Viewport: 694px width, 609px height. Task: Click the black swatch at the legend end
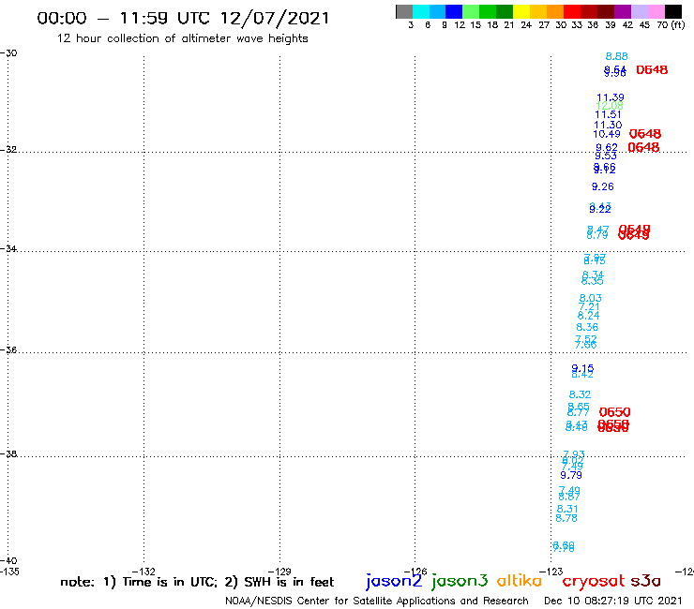pos(673,11)
